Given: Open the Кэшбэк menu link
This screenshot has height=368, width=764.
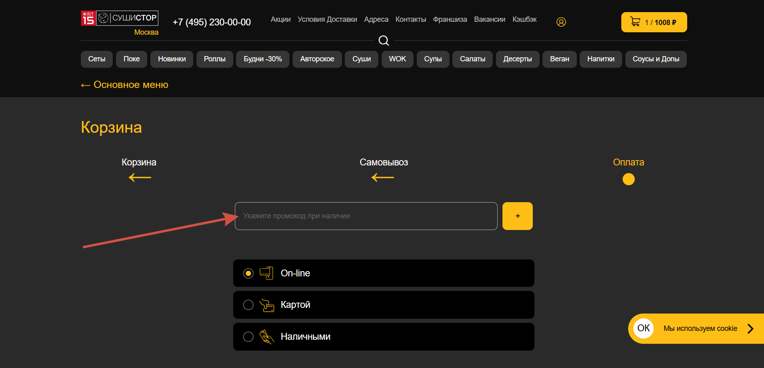Looking at the screenshot, I should click(x=525, y=19).
